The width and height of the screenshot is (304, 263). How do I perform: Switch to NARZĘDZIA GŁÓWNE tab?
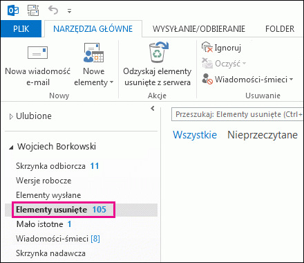(x=93, y=29)
